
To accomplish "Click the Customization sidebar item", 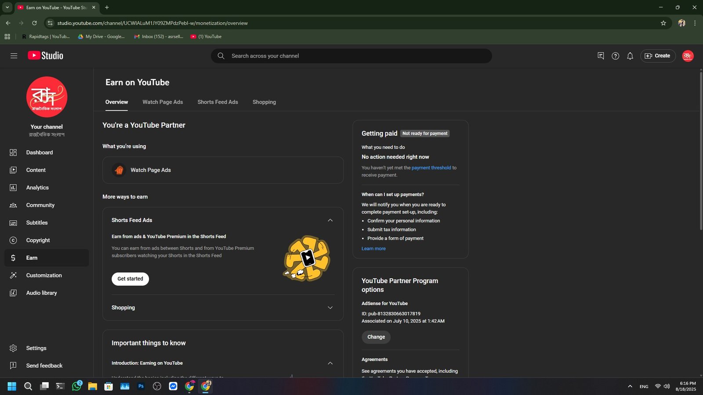I will click(44, 275).
